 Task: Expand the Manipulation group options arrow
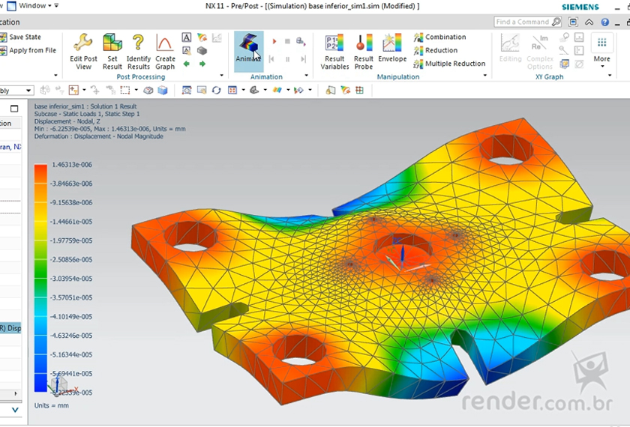[x=484, y=76]
